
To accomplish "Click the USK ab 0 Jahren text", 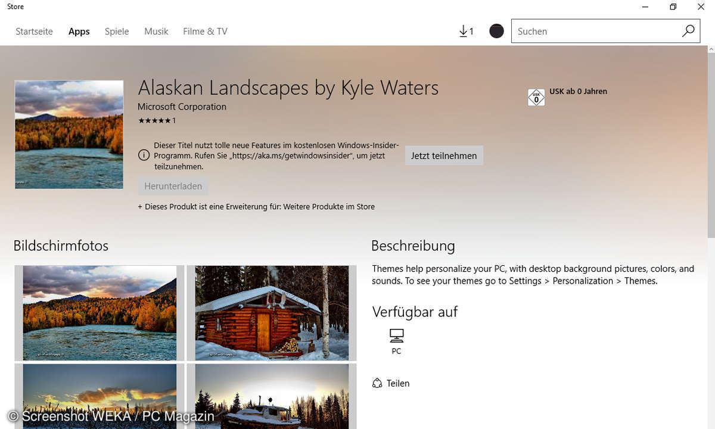I will click(x=578, y=91).
